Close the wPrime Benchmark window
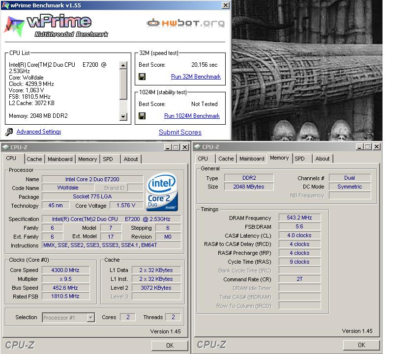413x354 pixels. [226, 5]
